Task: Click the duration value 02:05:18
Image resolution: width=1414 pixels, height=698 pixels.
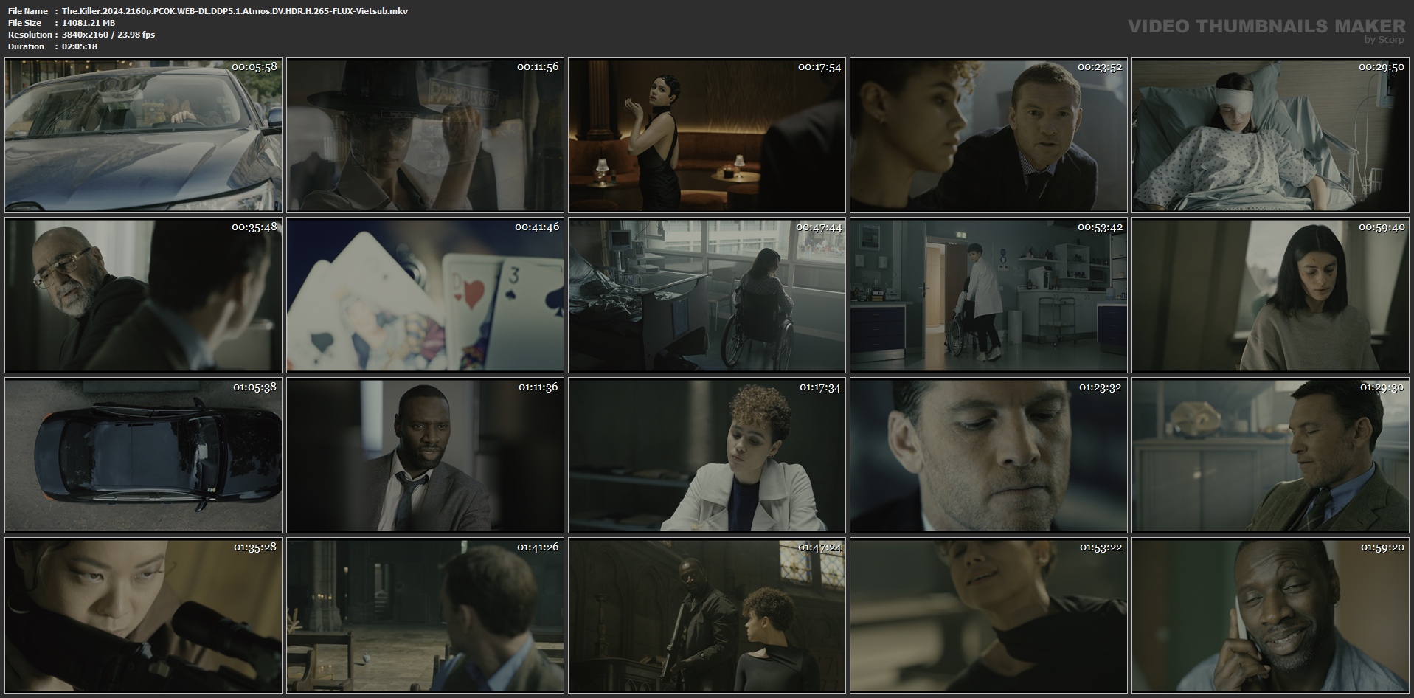Action: pyautogui.click(x=80, y=46)
